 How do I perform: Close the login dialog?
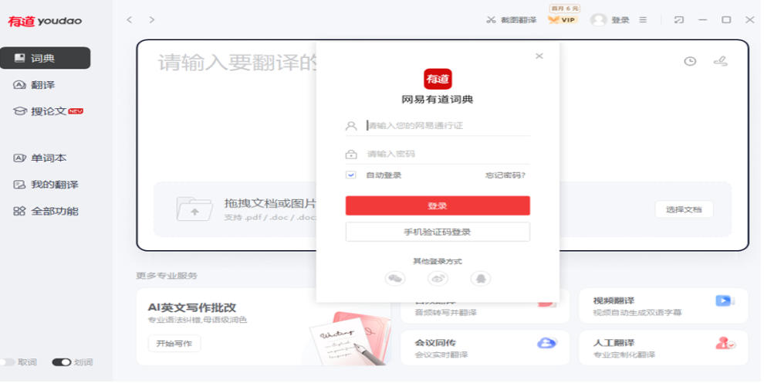click(539, 56)
